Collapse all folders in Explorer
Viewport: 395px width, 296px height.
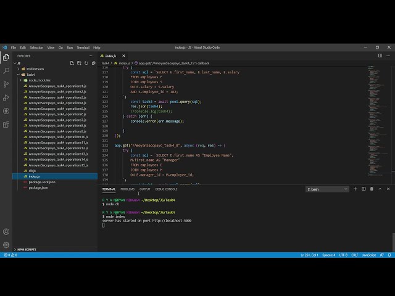click(93, 63)
